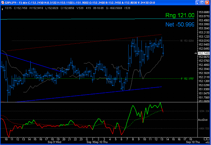Click the 151.9389 price scale label

pos(204,89)
